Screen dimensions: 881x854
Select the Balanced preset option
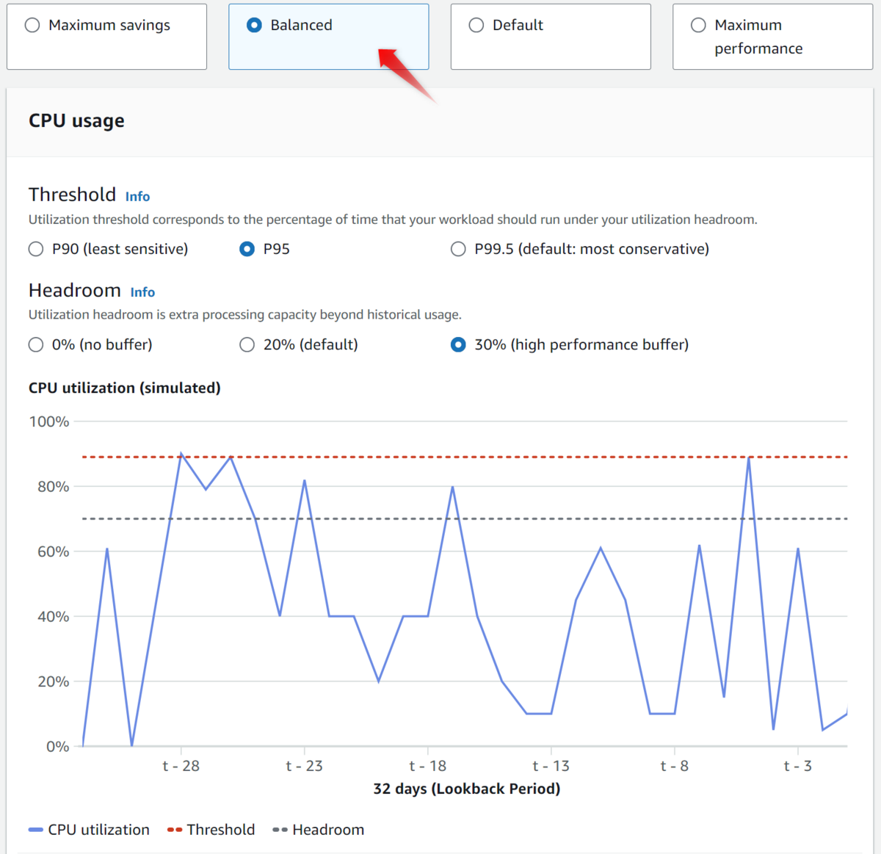point(328,37)
